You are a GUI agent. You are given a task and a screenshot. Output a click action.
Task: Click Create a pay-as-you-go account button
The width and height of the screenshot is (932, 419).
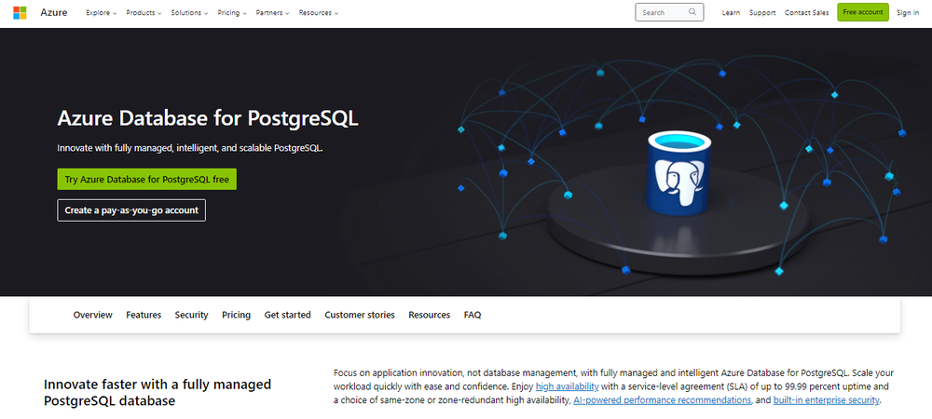pos(131,210)
